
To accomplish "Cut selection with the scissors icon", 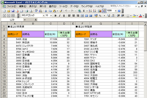I will 46,11.
